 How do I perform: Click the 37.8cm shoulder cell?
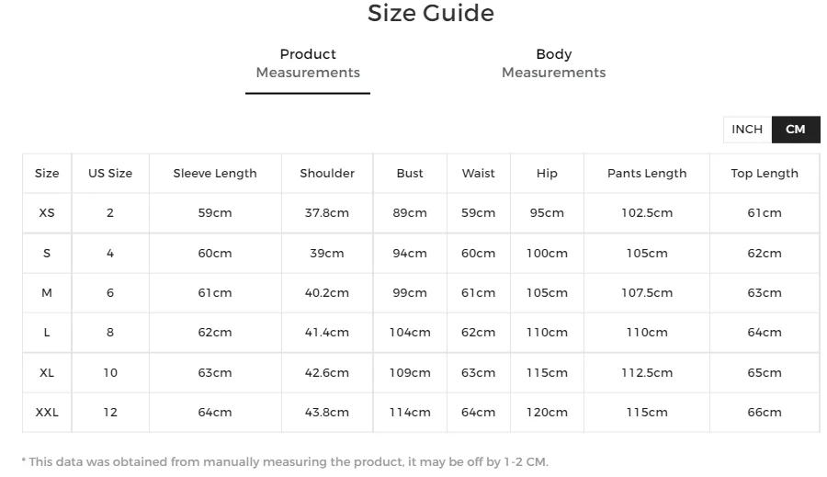327,213
